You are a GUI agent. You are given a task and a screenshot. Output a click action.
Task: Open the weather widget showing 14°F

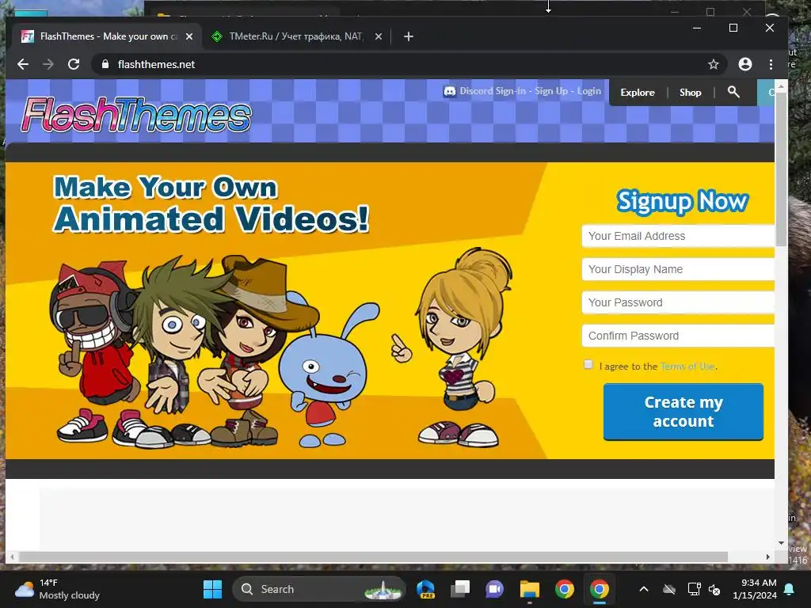pyautogui.click(x=57, y=589)
